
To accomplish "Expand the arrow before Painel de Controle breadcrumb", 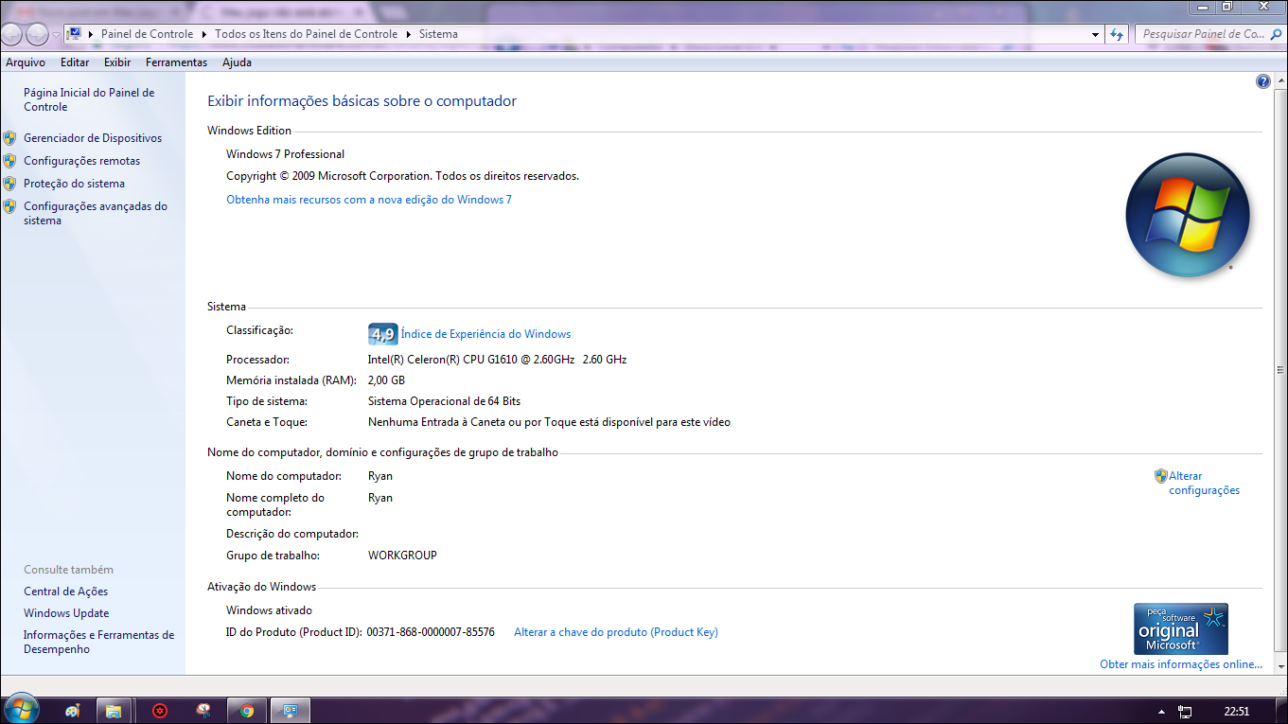I will coord(91,34).
